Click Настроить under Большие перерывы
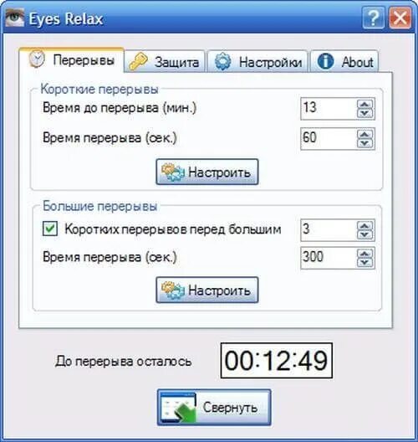This screenshot has width=418, height=442. pyautogui.click(x=207, y=290)
